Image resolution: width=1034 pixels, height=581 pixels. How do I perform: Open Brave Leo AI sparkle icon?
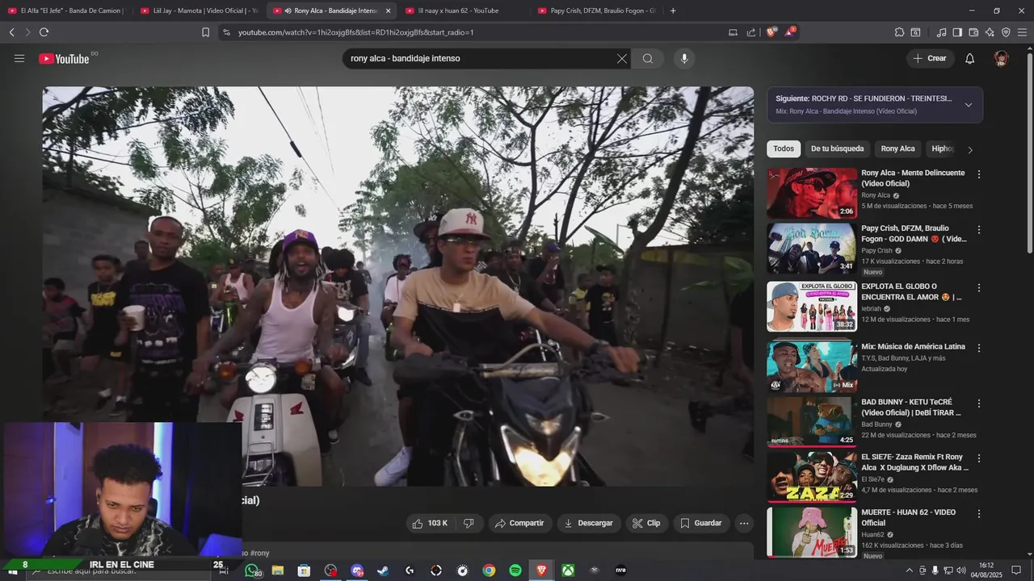coord(990,32)
